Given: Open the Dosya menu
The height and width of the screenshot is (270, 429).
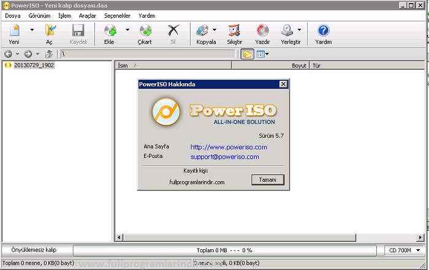Looking at the screenshot, I should pos(13,15).
